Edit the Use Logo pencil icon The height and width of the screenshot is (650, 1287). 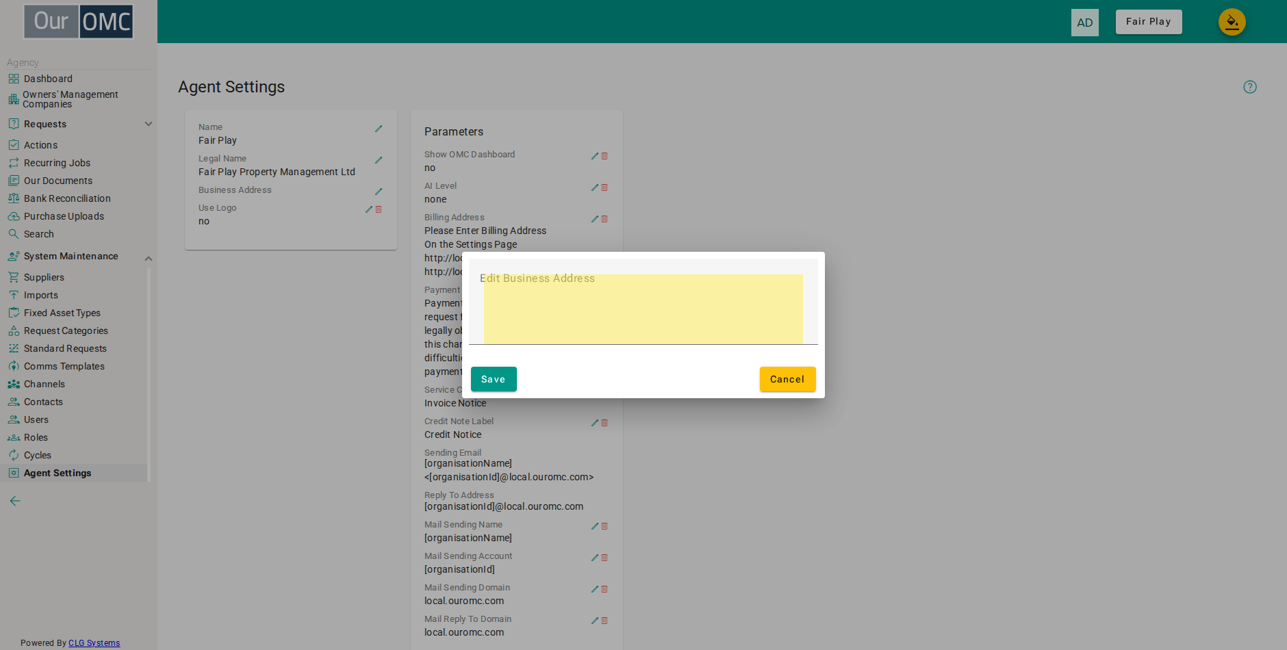(369, 209)
